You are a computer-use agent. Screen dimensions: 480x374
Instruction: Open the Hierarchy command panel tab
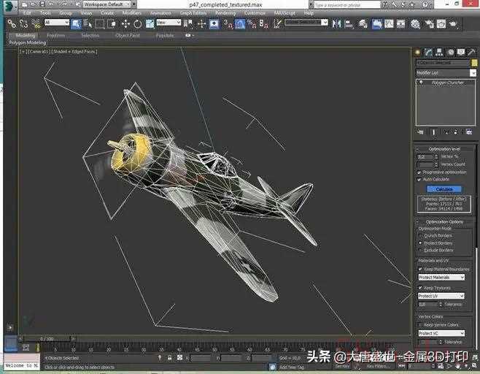pyautogui.click(x=440, y=53)
